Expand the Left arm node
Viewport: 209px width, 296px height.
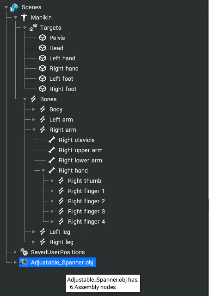point(34,119)
